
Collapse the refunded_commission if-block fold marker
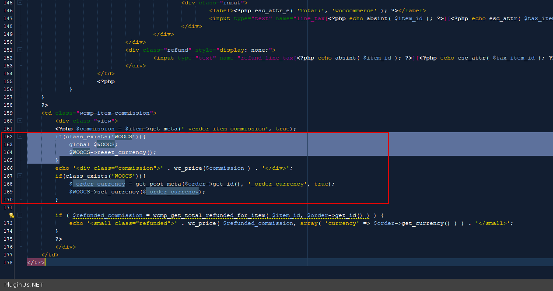[20, 215]
